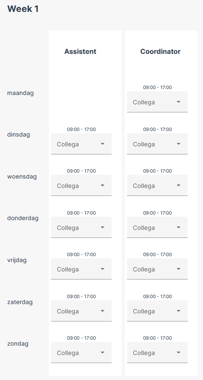Select the maandag row label
The image size is (203, 380).
pos(21,93)
